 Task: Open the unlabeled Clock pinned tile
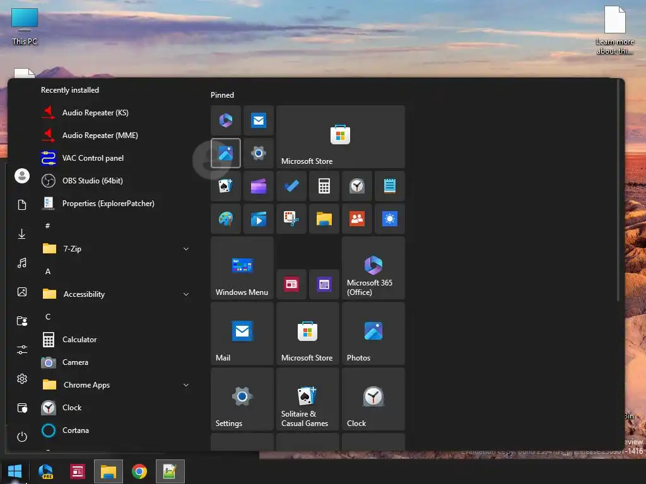(x=357, y=186)
